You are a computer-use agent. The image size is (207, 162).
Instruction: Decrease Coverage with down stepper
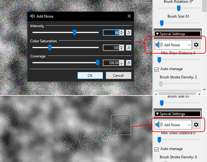click(122, 64)
